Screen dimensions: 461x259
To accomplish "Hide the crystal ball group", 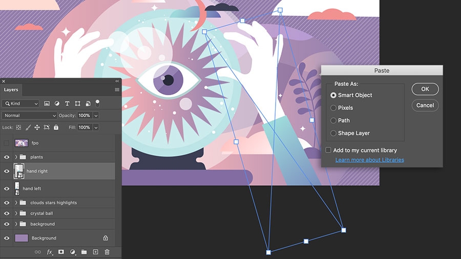I will coord(7,213).
